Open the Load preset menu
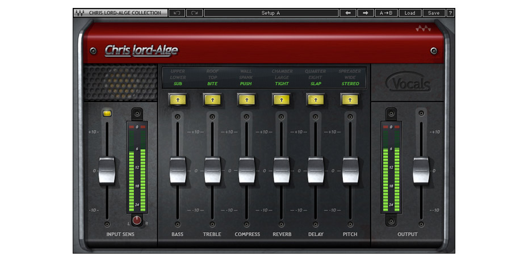Viewport: 528px width, 261px height. click(x=410, y=12)
